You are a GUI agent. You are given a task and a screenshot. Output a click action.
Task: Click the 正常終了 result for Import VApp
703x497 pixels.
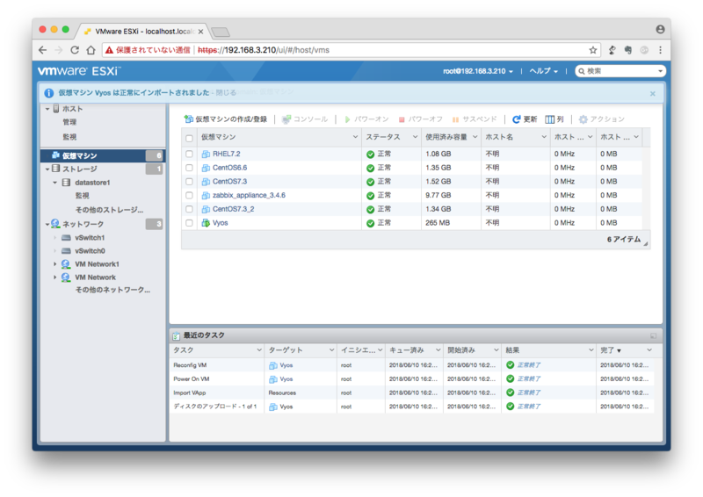click(529, 393)
